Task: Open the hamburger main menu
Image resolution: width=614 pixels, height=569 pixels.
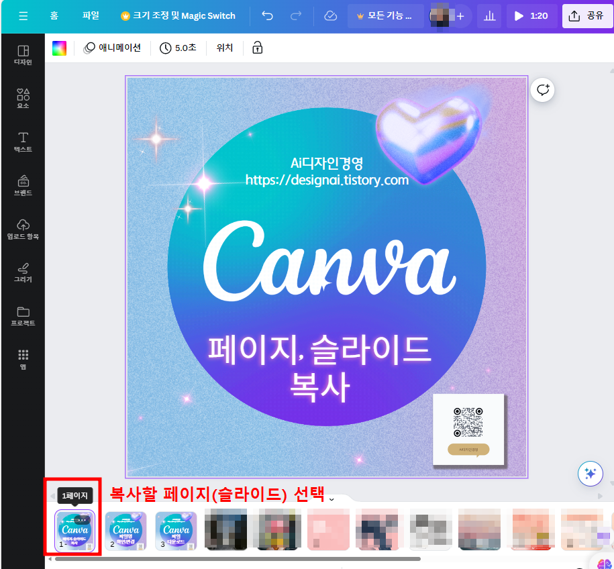Action: coord(23,16)
